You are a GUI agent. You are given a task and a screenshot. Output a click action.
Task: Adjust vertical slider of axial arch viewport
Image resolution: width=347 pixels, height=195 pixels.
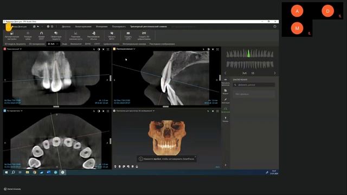(x=110, y=141)
